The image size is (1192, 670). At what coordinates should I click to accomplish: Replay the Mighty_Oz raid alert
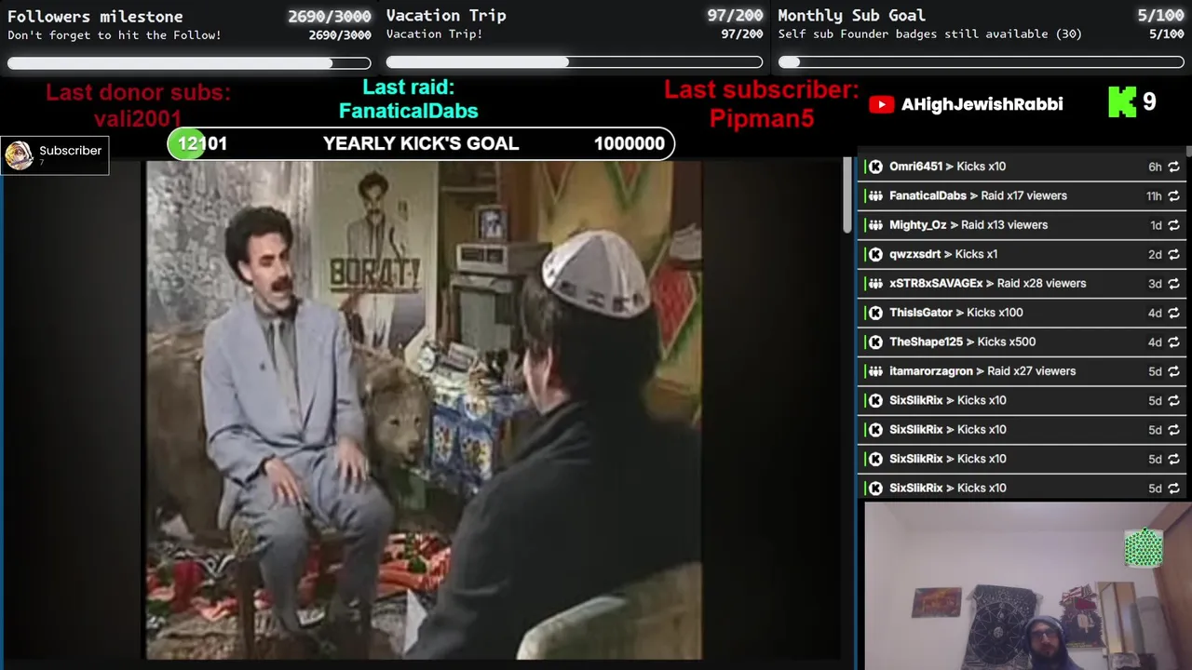pyautogui.click(x=1173, y=225)
